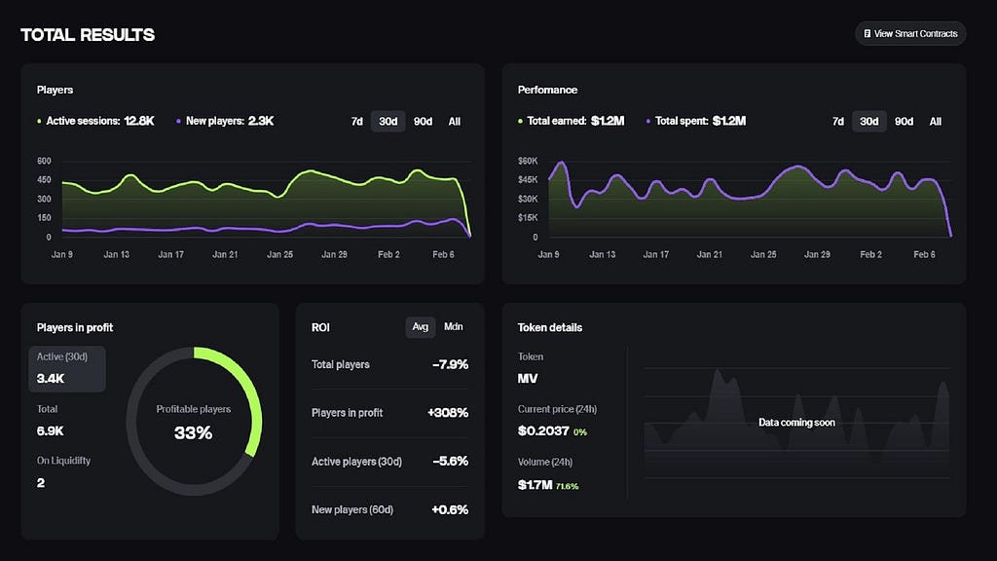Click the Total 6.9K players stat
Image resolution: width=997 pixels, height=561 pixels.
(x=51, y=421)
